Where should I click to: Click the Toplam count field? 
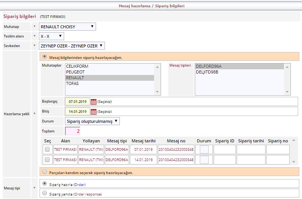(x=73, y=131)
